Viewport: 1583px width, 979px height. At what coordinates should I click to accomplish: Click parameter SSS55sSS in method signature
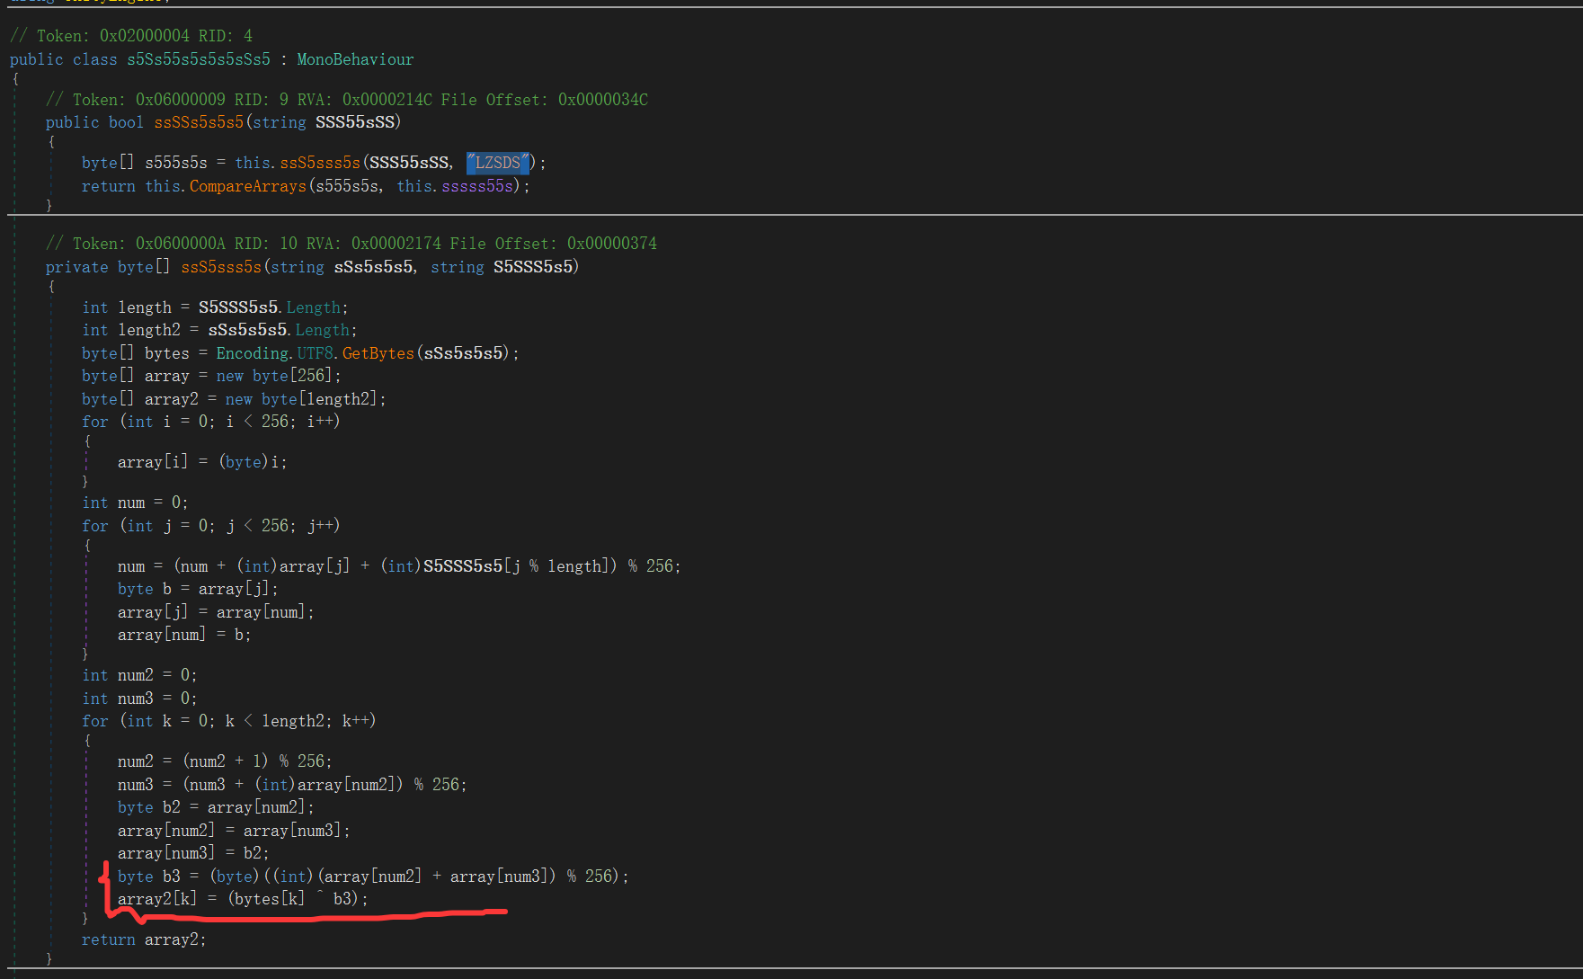click(x=355, y=122)
